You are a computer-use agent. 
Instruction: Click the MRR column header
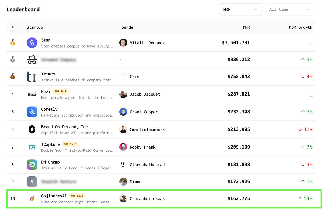246,27
